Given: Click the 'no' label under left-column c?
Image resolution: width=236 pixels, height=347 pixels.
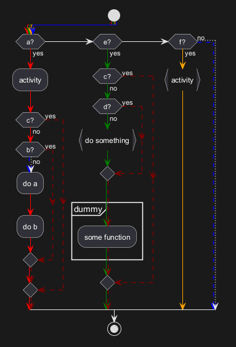Looking at the screenshot, I should click(x=36, y=132).
